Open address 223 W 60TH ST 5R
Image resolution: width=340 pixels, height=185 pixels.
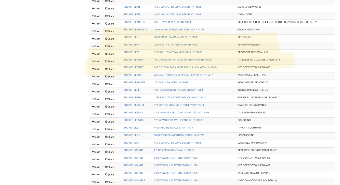(x=176, y=45)
